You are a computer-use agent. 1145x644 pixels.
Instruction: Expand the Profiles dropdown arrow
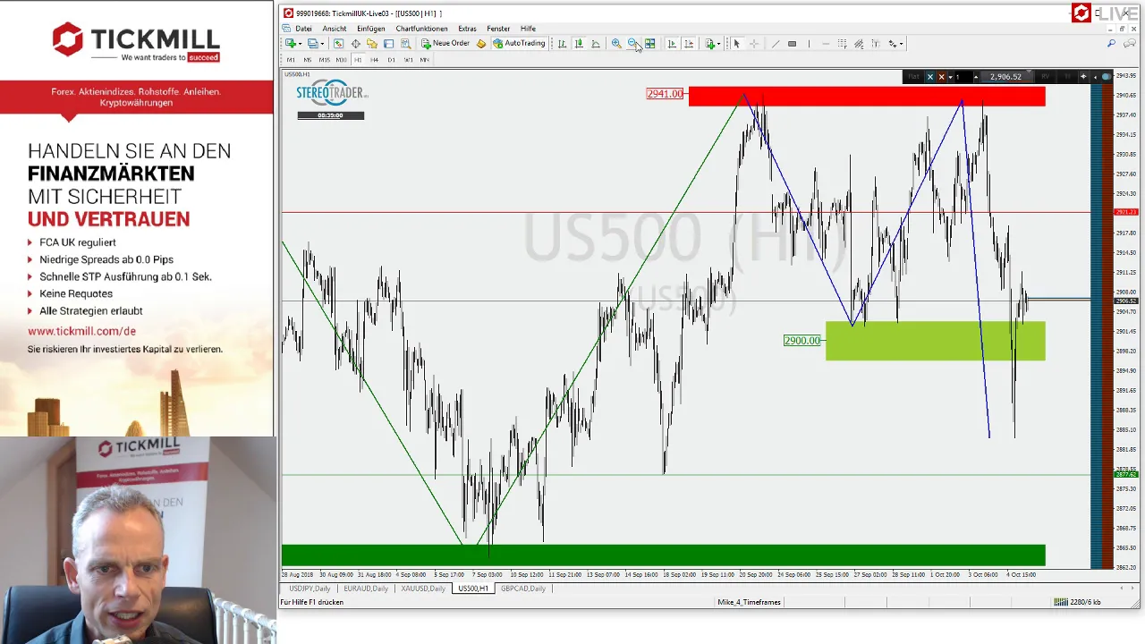(322, 43)
